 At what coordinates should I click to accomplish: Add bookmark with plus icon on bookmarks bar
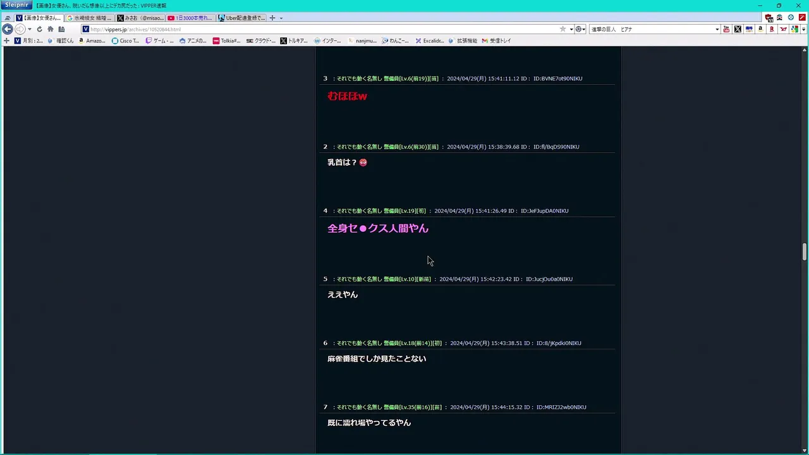[6, 40]
